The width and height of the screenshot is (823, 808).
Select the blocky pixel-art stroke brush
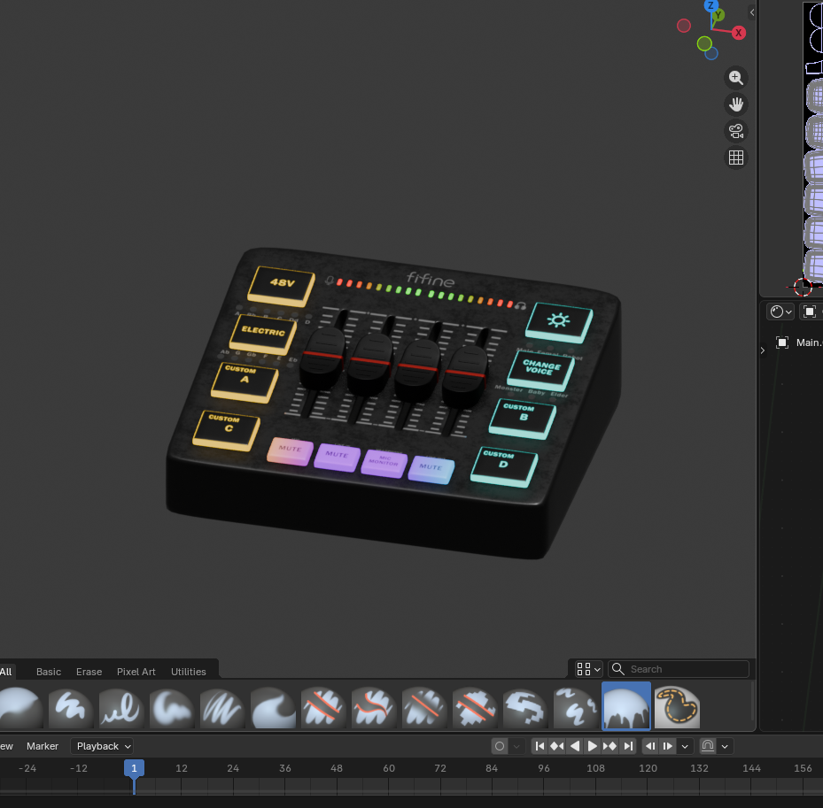[524, 706]
